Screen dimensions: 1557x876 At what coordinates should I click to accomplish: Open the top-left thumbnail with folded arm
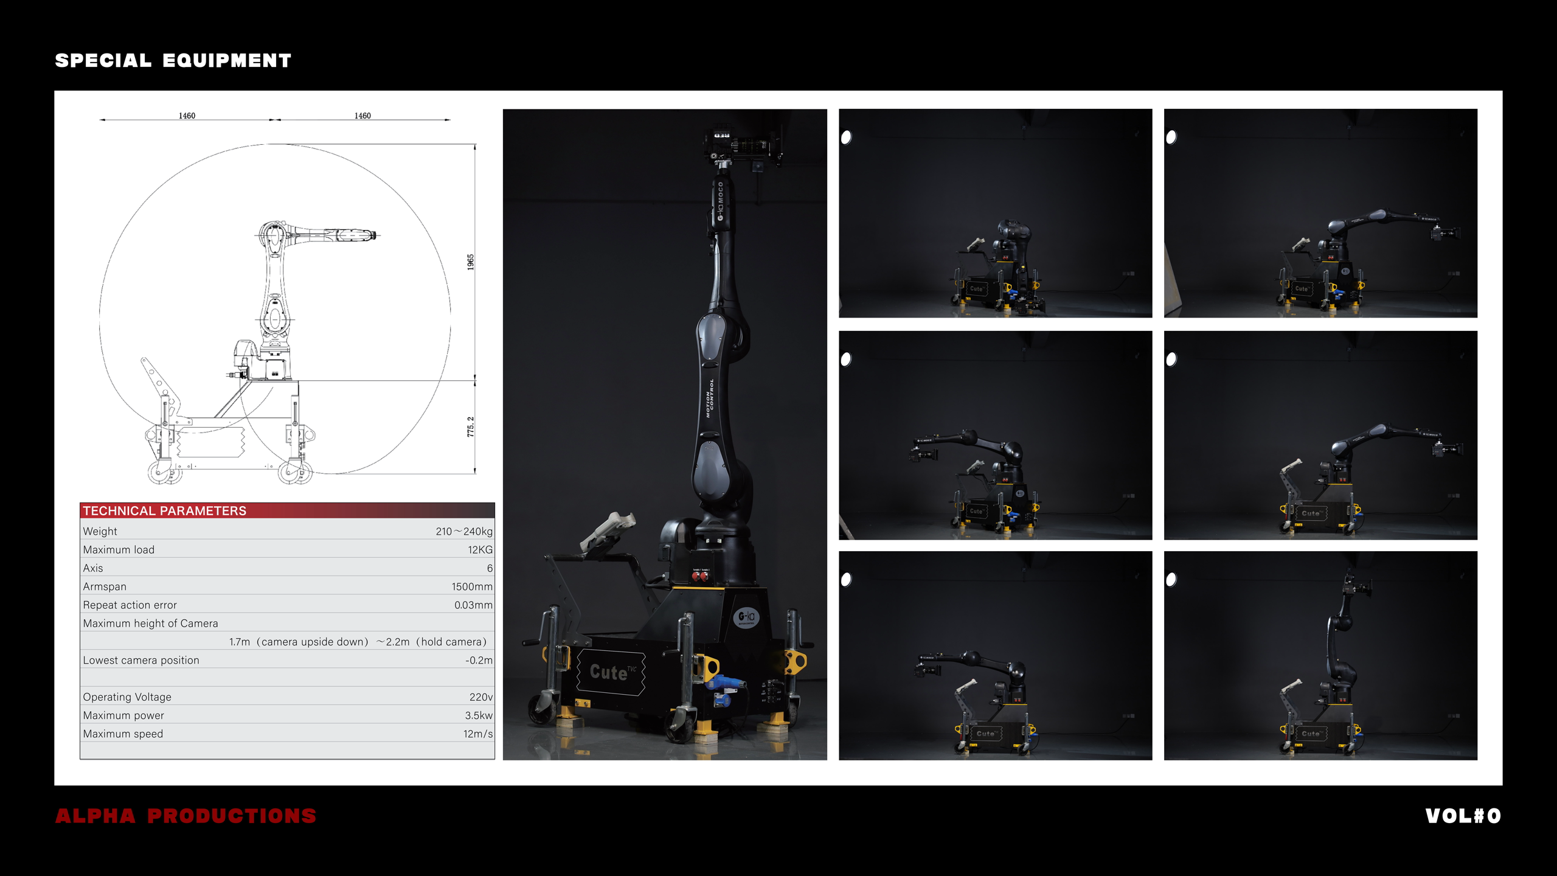coord(995,213)
